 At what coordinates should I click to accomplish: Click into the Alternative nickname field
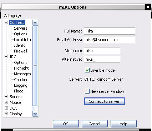point(102,59)
